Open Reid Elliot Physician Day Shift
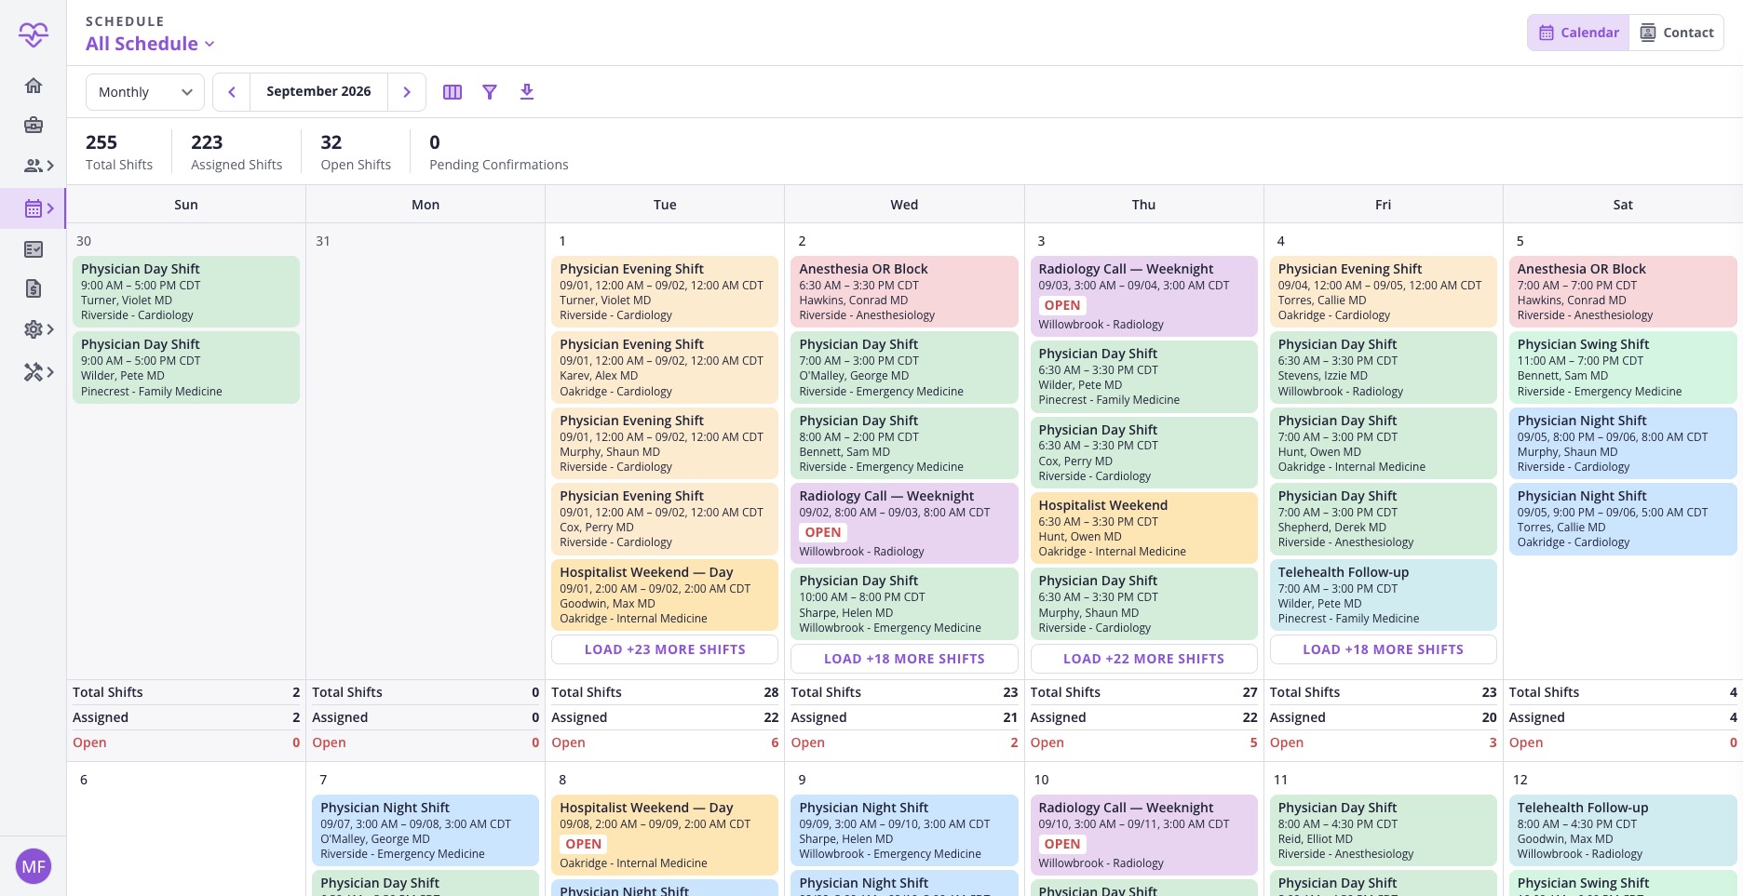Image resolution: width=1743 pixels, height=896 pixels. point(1383,831)
